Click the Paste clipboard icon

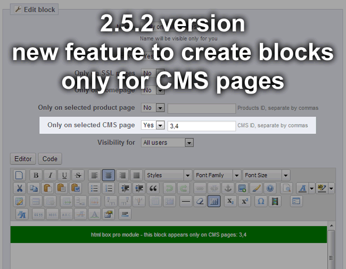48,188
